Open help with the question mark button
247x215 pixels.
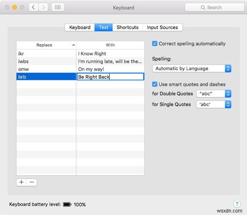click(237, 204)
